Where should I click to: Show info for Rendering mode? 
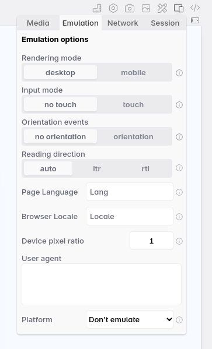coord(179,73)
